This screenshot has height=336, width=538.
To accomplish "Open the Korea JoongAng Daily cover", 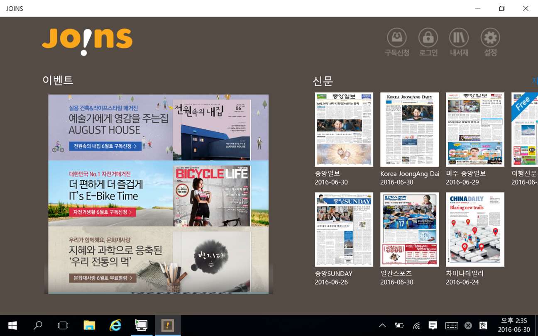I will point(409,129).
